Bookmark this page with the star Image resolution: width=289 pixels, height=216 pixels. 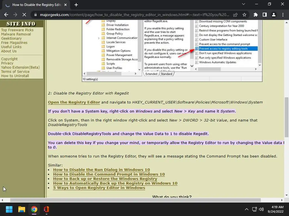click(x=244, y=15)
